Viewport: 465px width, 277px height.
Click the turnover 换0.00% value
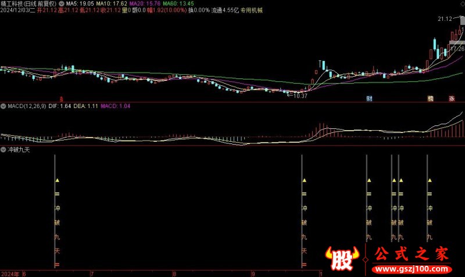199,10
